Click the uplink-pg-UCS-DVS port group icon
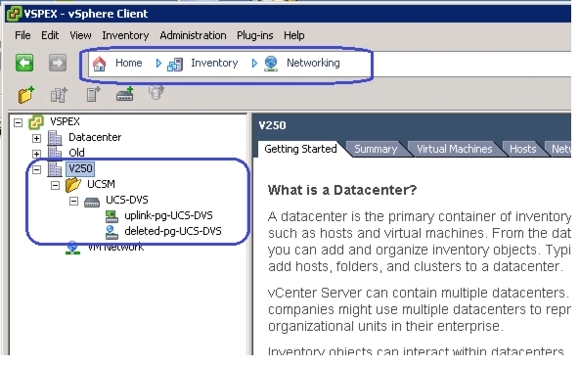This screenshot has width=580, height=367. [112, 216]
